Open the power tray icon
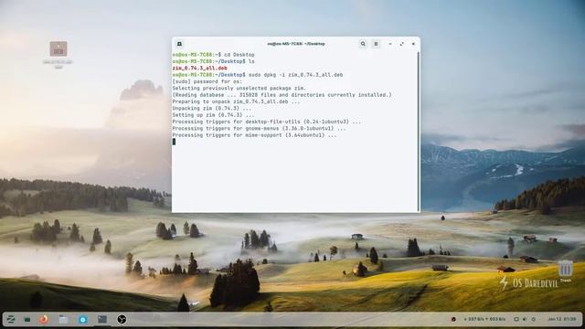This screenshot has height=329, width=585. click(x=534, y=319)
